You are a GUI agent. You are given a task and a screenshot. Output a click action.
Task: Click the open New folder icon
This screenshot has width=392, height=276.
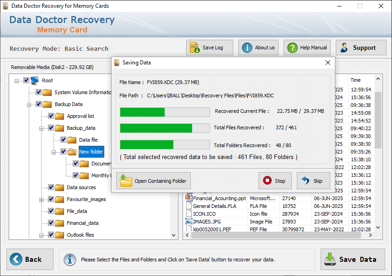pyautogui.click(x=72, y=152)
